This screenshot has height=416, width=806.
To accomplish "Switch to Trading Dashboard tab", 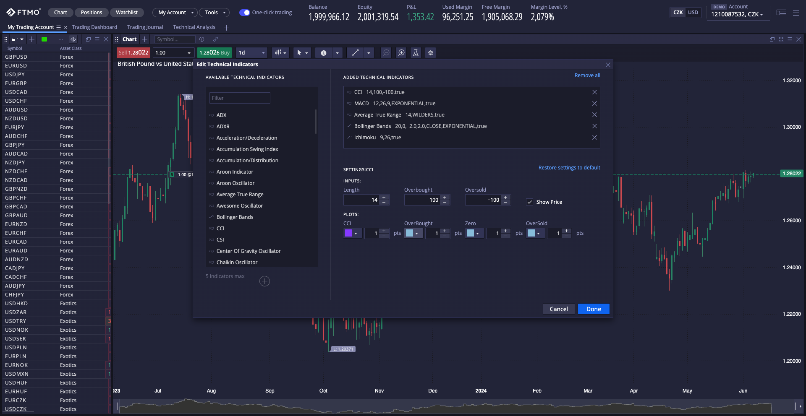I will pyautogui.click(x=94, y=27).
